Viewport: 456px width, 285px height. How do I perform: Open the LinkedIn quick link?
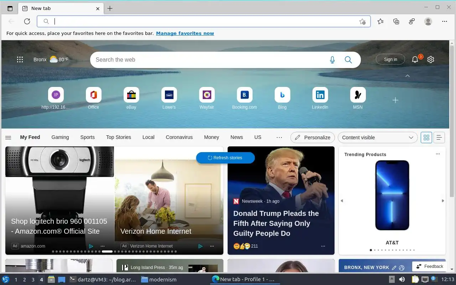[x=320, y=98]
